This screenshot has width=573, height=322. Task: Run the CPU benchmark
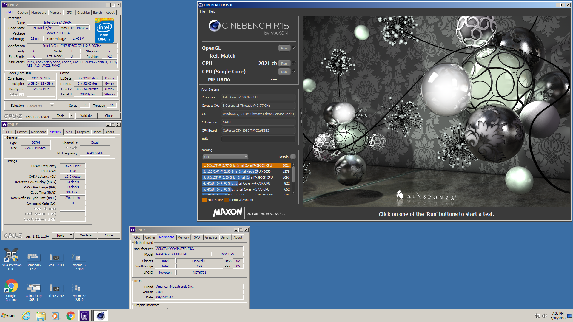coord(284,63)
